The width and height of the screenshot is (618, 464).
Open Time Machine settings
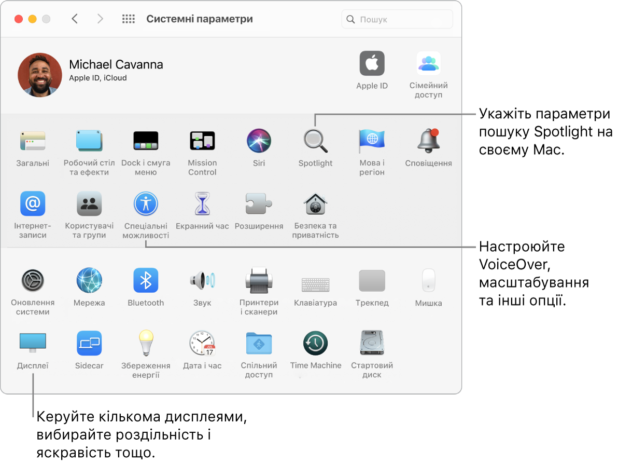(x=315, y=343)
